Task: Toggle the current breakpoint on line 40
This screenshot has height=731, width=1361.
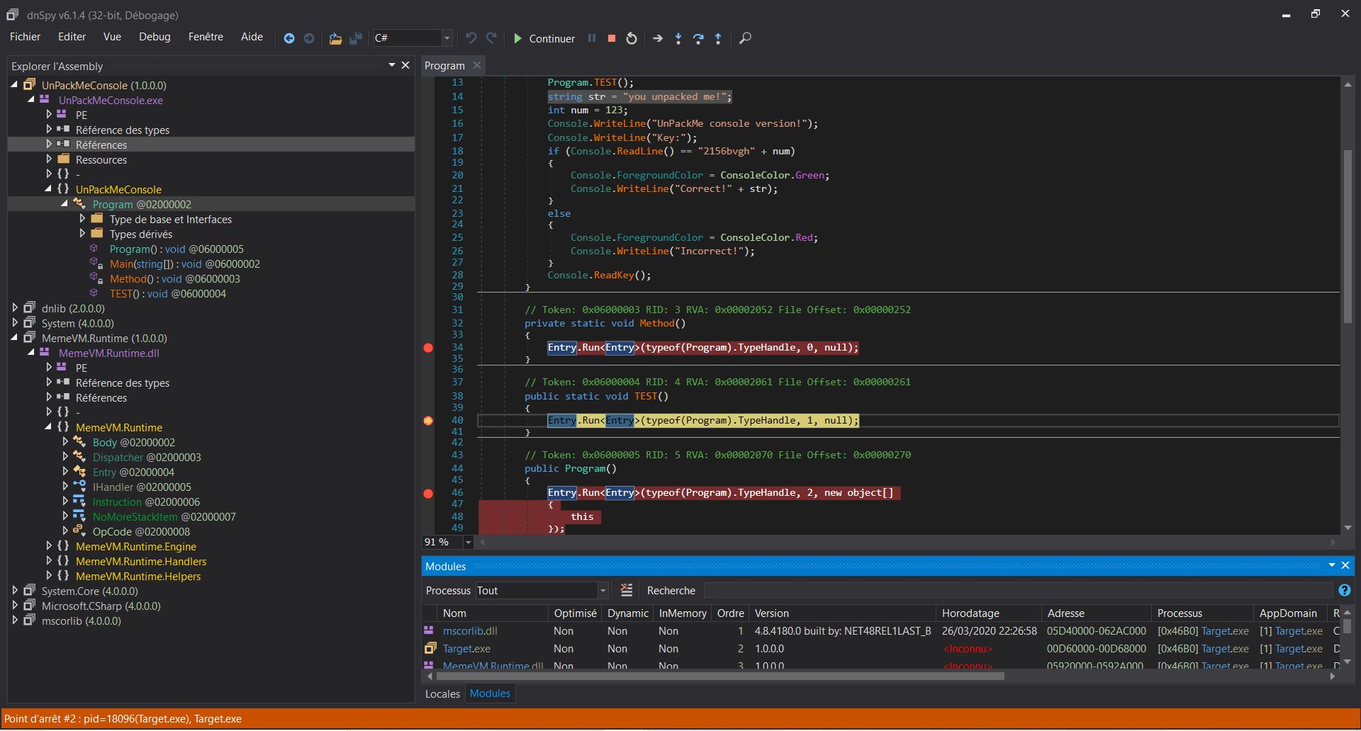Action: 428,421
